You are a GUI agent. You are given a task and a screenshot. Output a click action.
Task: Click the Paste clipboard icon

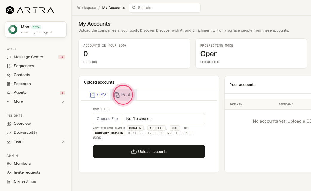tap(117, 95)
